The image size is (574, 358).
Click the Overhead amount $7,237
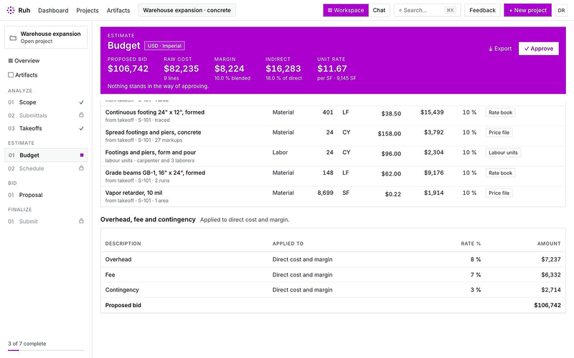pyautogui.click(x=551, y=259)
